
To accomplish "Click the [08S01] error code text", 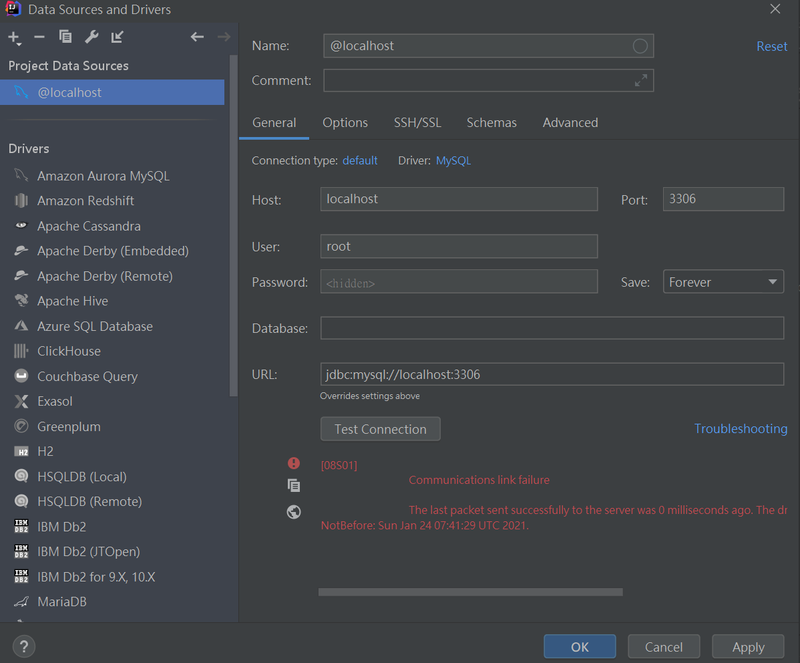I will point(339,465).
